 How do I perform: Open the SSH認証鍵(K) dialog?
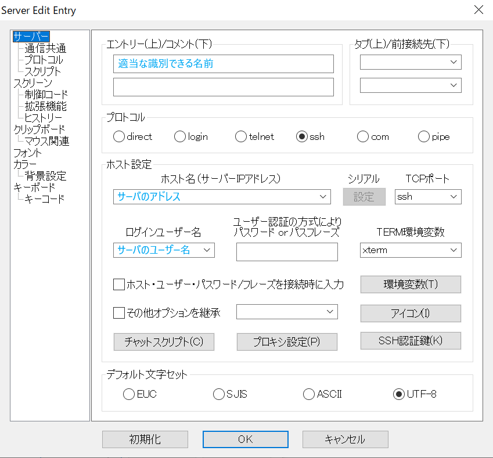point(411,341)
